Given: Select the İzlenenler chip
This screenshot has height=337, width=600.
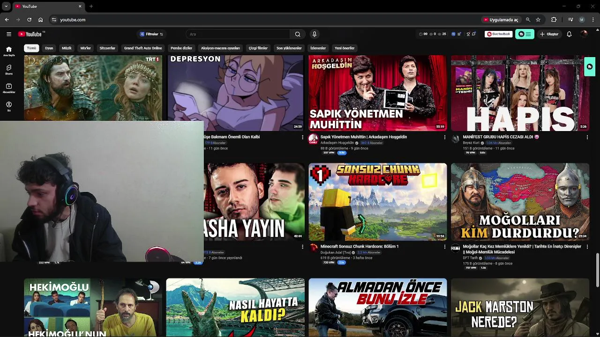Looking at the screenshot, I should click(x=318, y=48).
